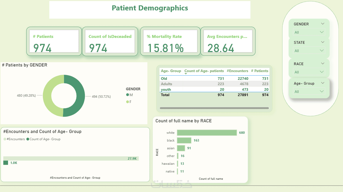Click the #Encounters legend dot
This screenshot has width=343, height=192.
(x=5, y=139)
